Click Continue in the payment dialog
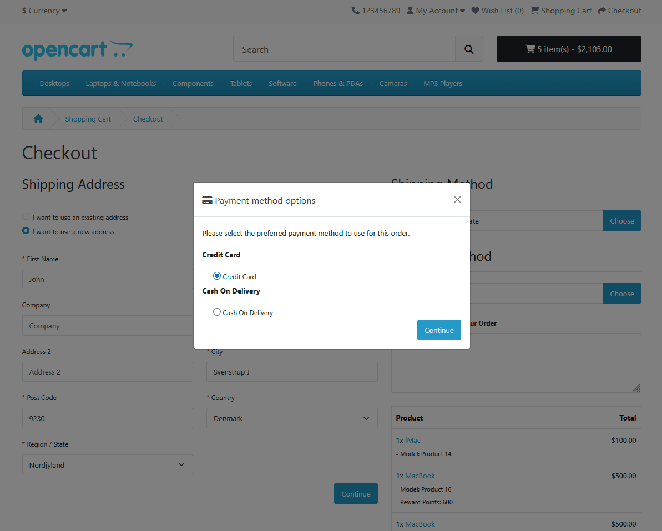The image size is (662, 531). 439,330
